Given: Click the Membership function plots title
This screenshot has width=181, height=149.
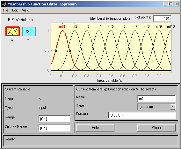Looking at the screenshot, I should 110,18.
